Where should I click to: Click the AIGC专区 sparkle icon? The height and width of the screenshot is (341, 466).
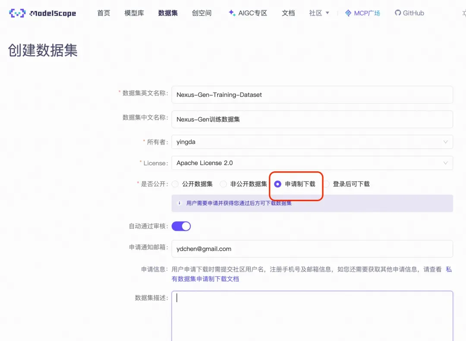pyautogui.click(x=232, y=13)
